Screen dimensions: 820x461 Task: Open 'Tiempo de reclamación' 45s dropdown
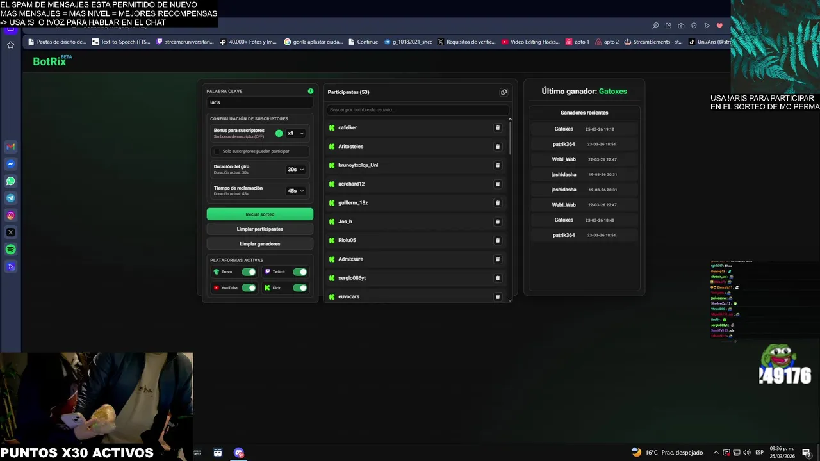295,191
